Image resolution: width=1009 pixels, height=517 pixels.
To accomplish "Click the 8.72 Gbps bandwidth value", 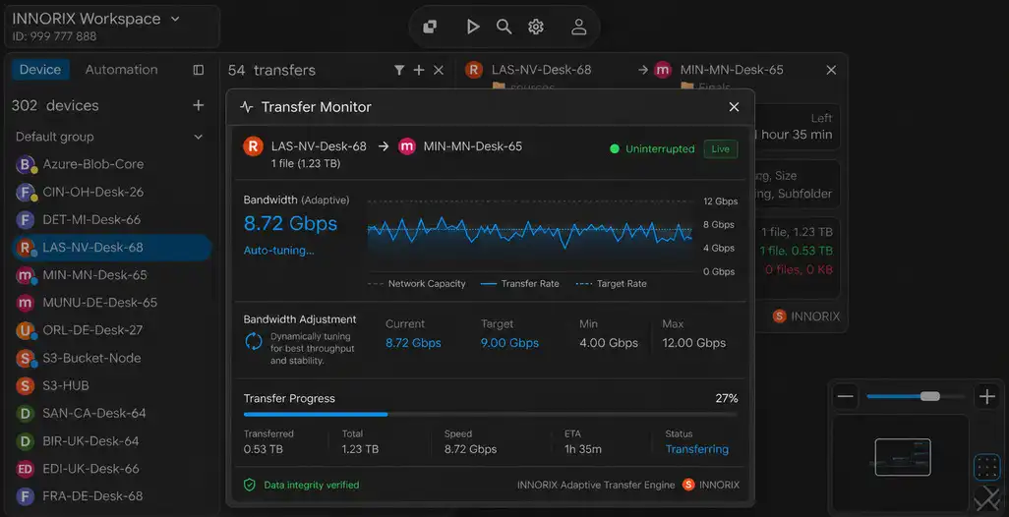I will click(x=290, y=223).
